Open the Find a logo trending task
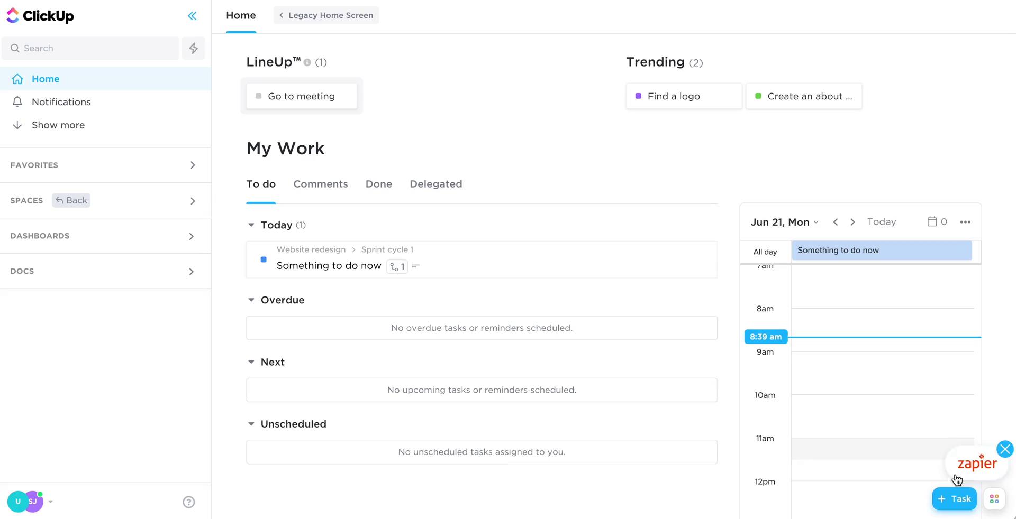The width and height of the screenshot is (1016, 519). pyautogui.click(x=684, y=96)
